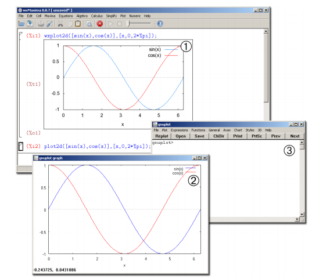Click the Start animation play icon

click(x=110, y=24)
